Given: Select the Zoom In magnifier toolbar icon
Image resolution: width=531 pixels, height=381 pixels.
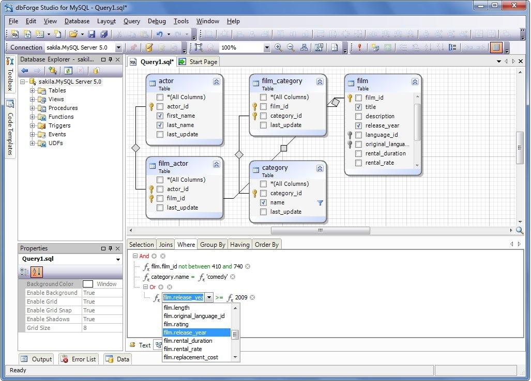Looking at the screenshot, I should coord(279,46).
